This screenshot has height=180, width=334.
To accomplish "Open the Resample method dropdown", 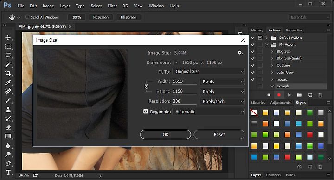I will click(209, 112).
